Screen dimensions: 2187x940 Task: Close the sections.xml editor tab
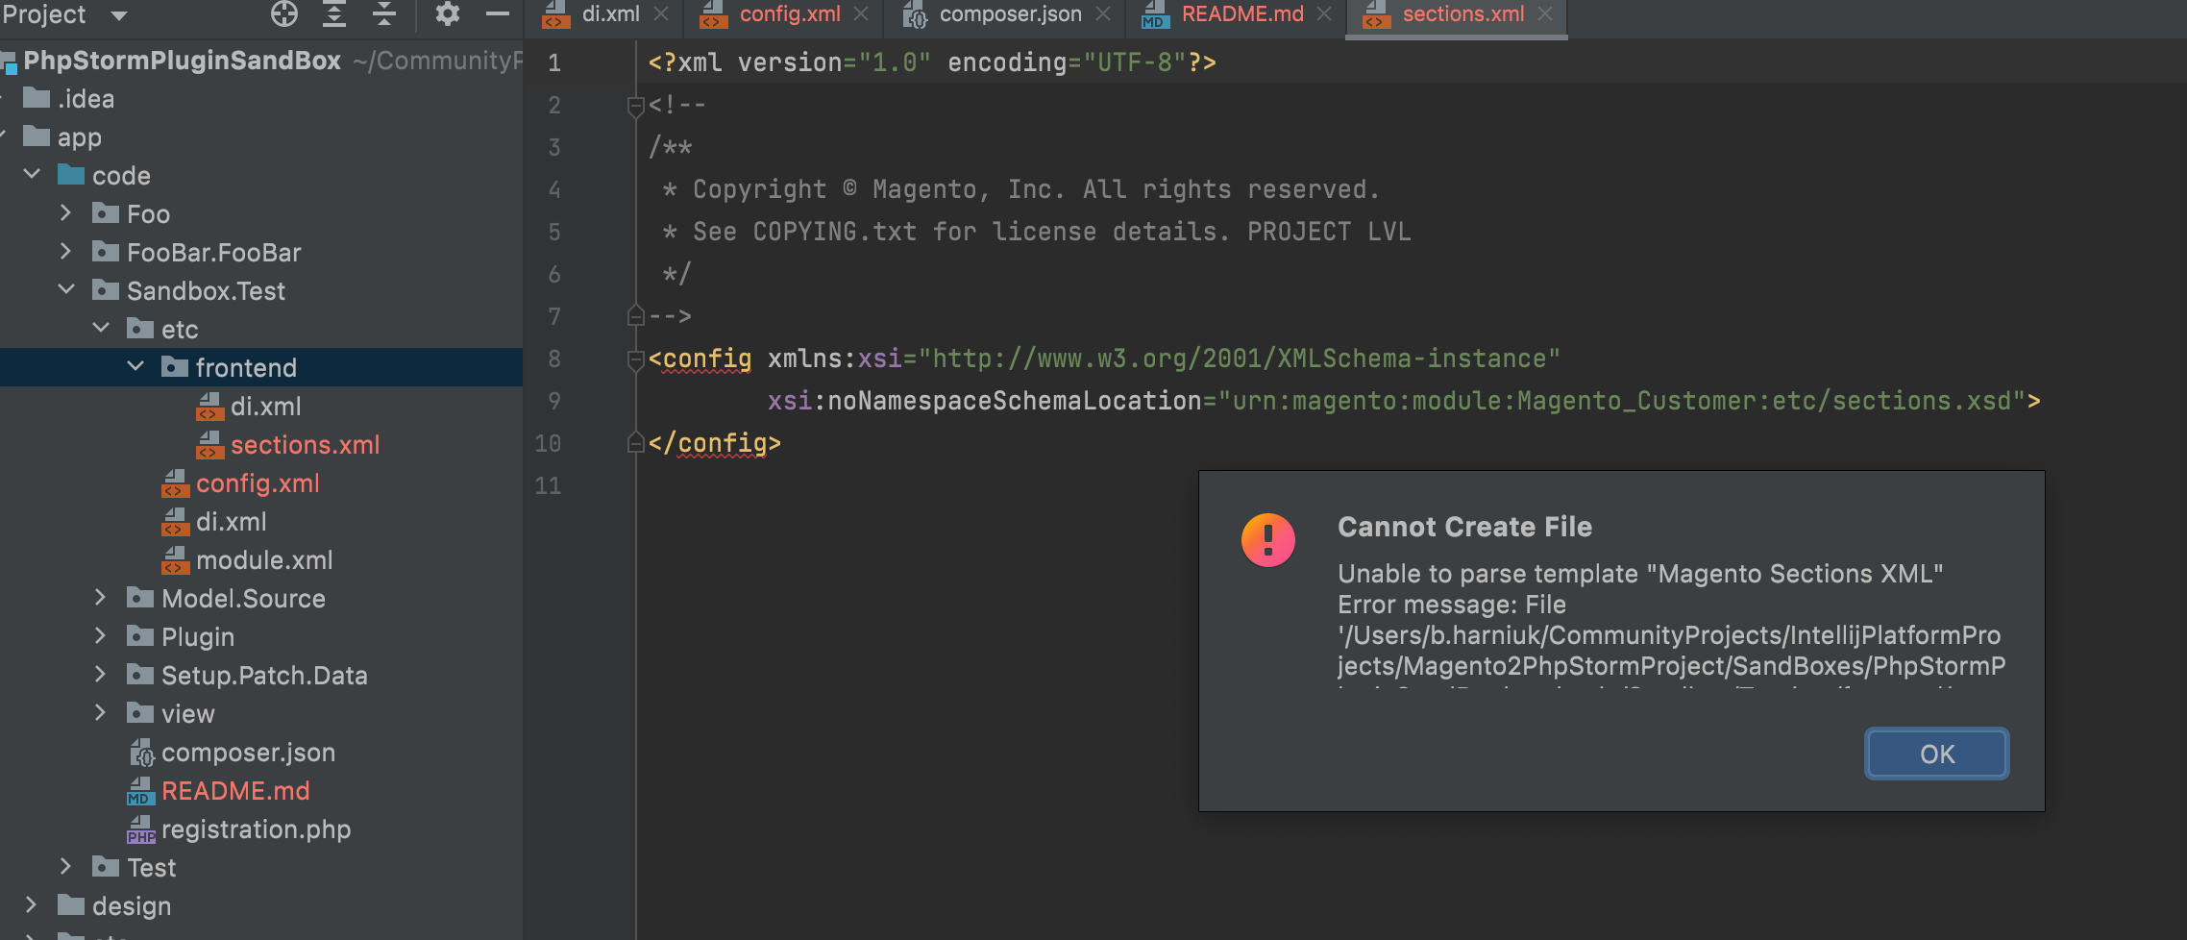coord(1545,14)
